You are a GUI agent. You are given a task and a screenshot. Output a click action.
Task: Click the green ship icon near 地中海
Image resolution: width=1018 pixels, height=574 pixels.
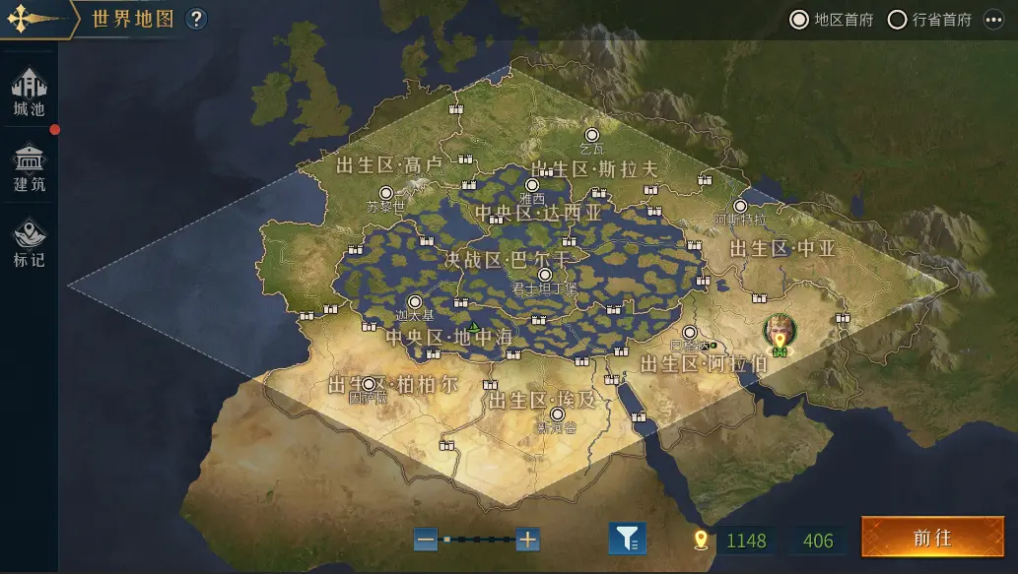click(473, 326)
